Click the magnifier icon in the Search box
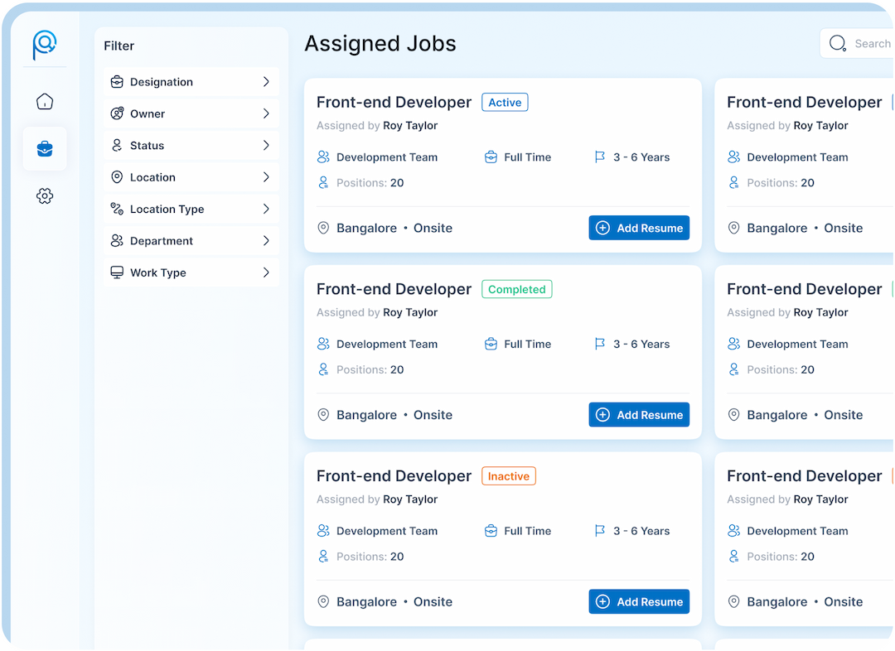This screenshot has height=651, width=895. click(838, 43)
